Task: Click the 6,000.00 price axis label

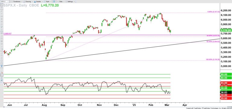Action: point(226,20)
